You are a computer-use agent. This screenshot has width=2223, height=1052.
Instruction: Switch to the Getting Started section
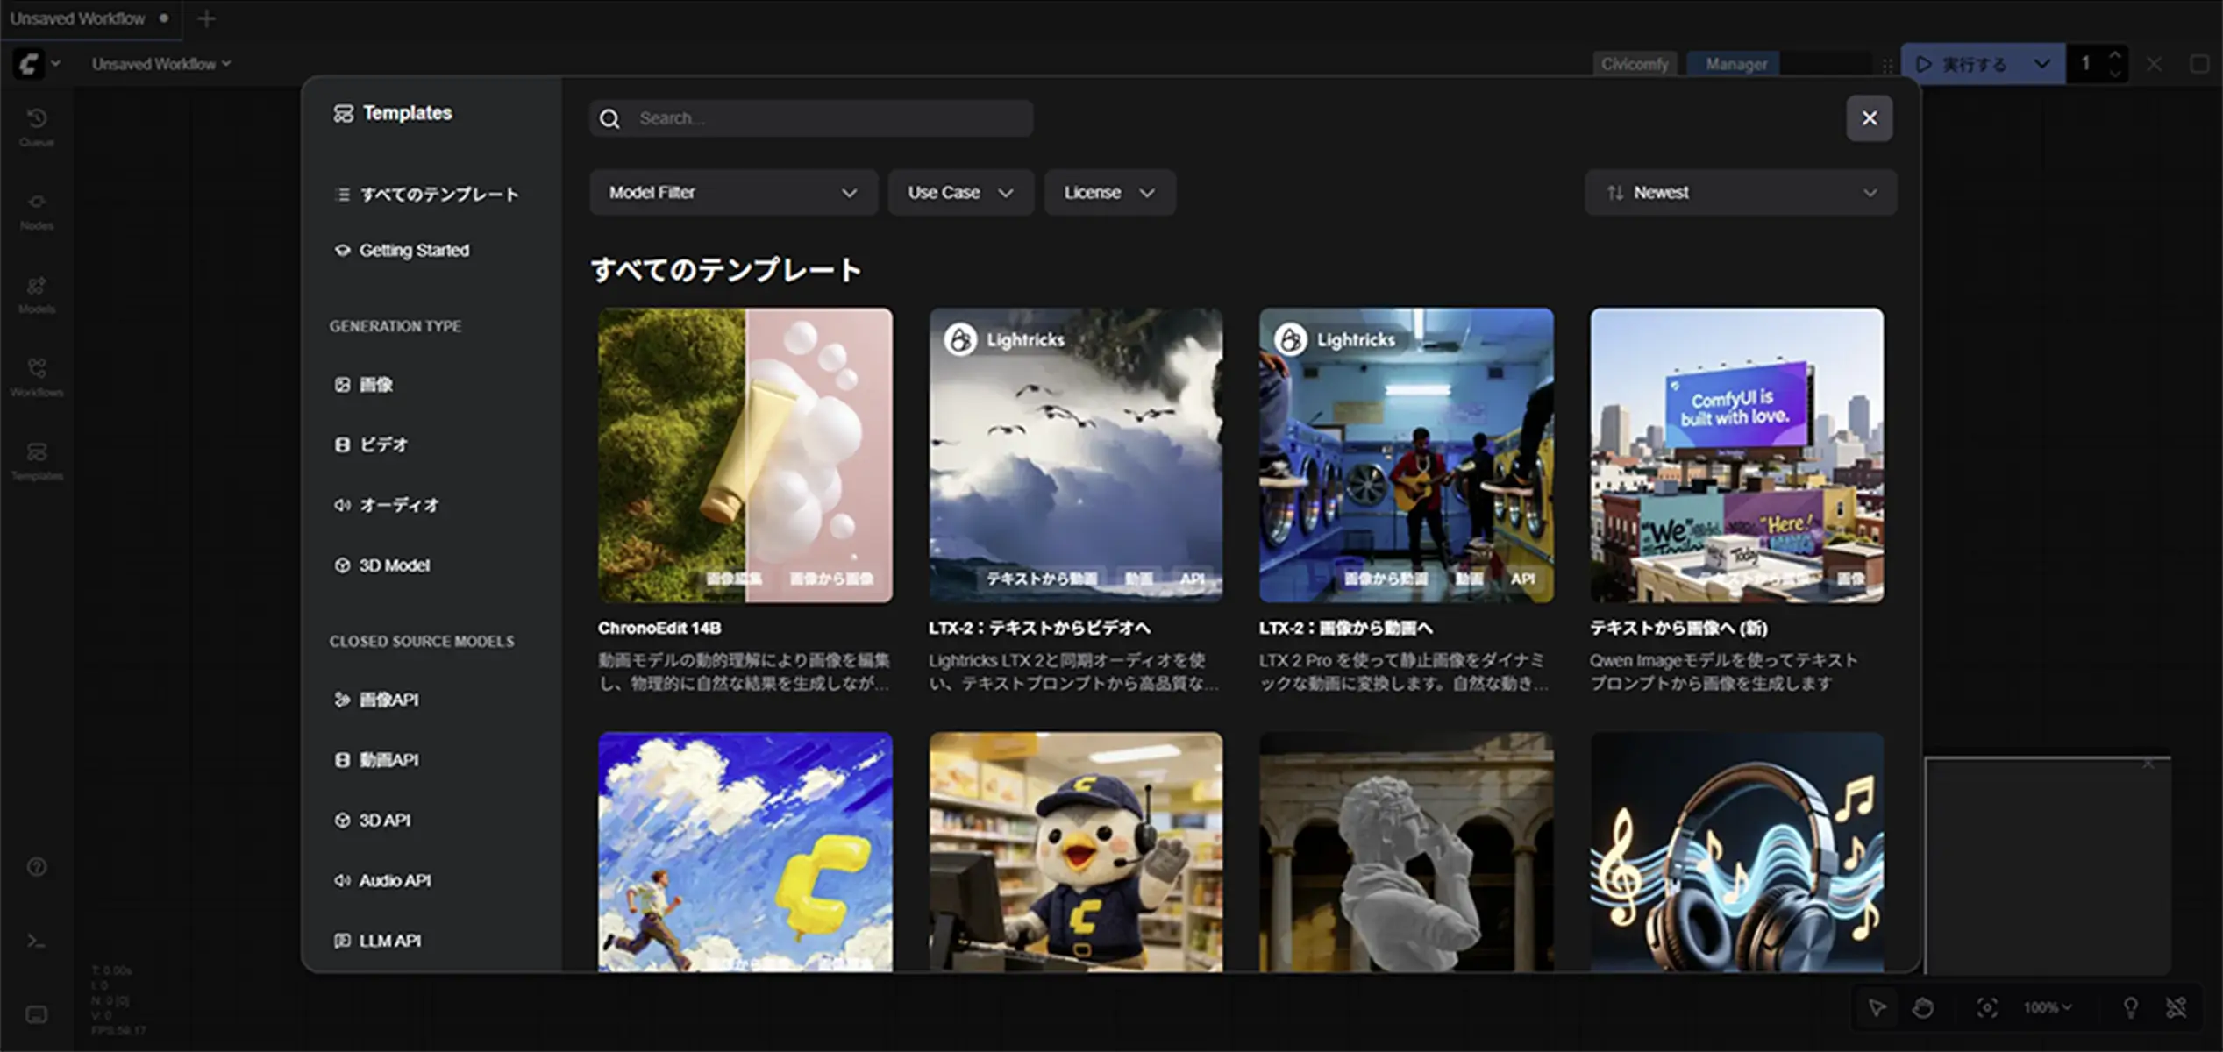(413, 250)
